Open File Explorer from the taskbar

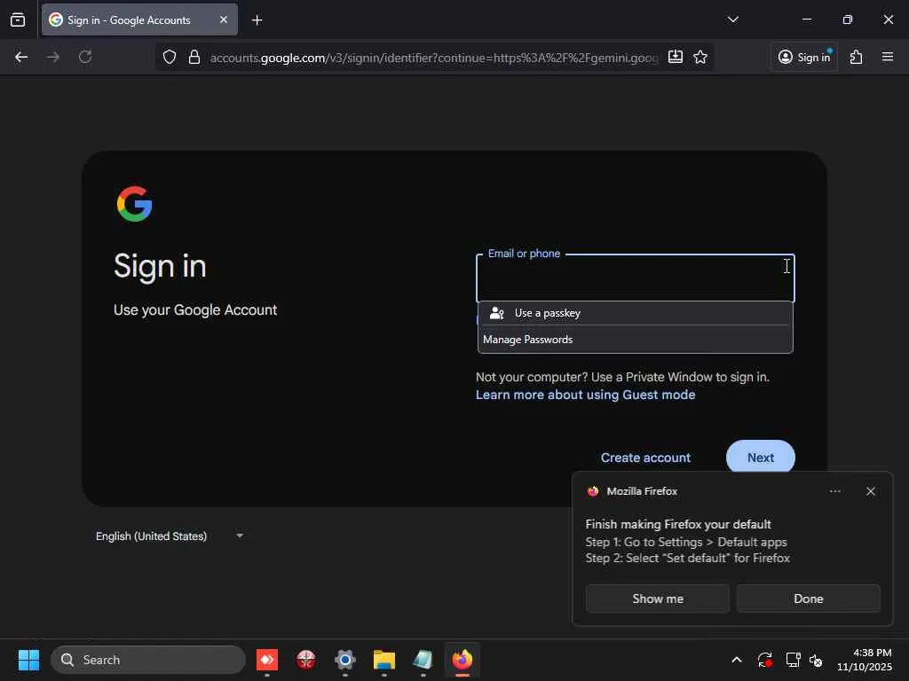pyautogui.click(x=383, y=660)
